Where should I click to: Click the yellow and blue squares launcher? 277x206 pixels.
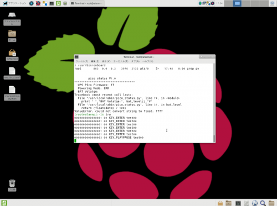click(45, 3)
